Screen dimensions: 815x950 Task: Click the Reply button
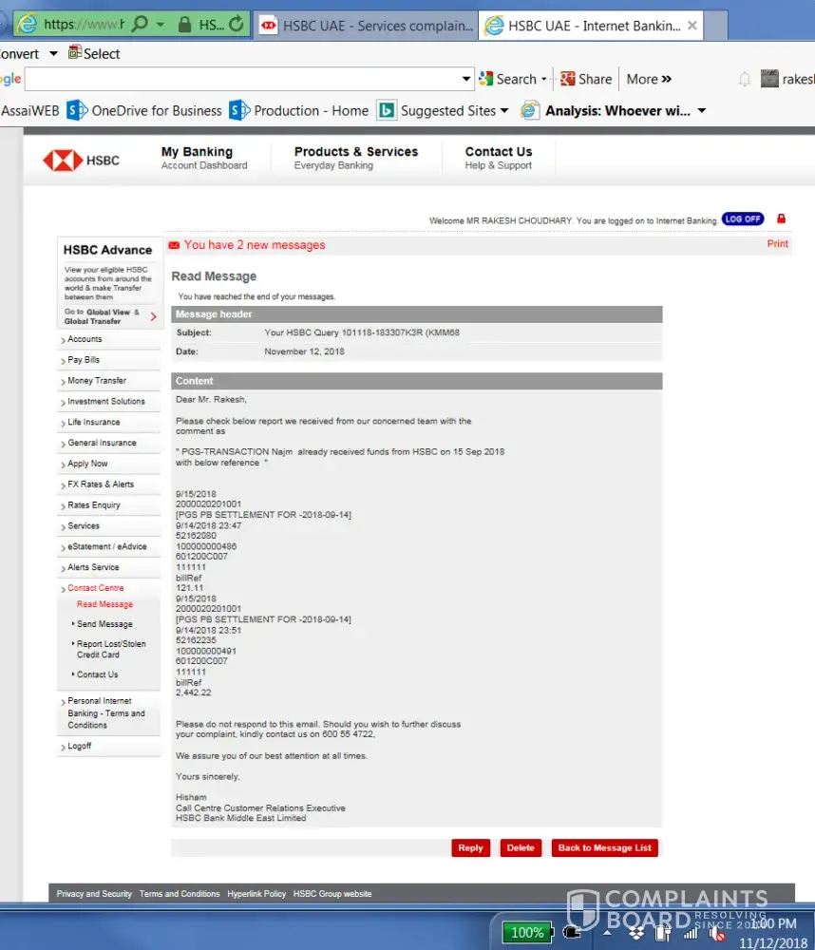pyautogui.click(x=470, y=847)
